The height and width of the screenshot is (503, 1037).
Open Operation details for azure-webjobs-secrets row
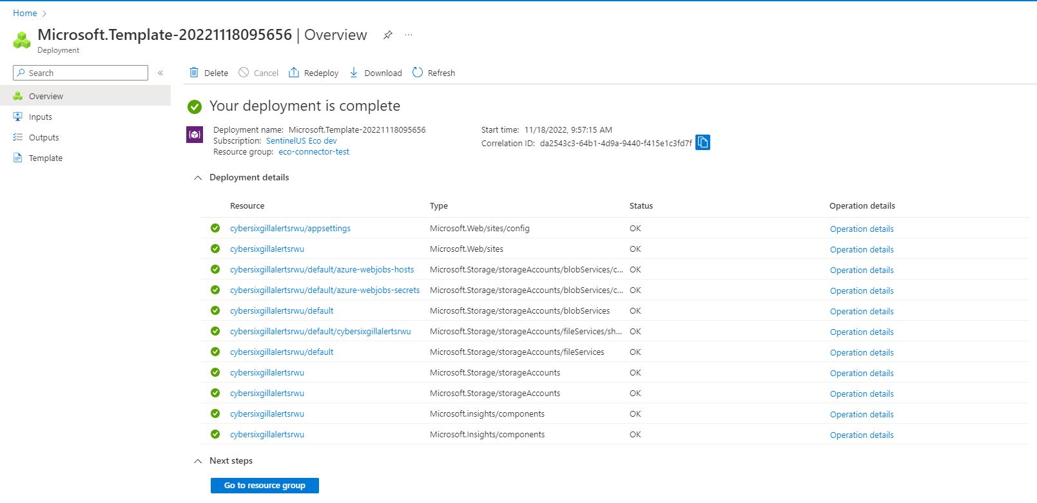(862, 290)
